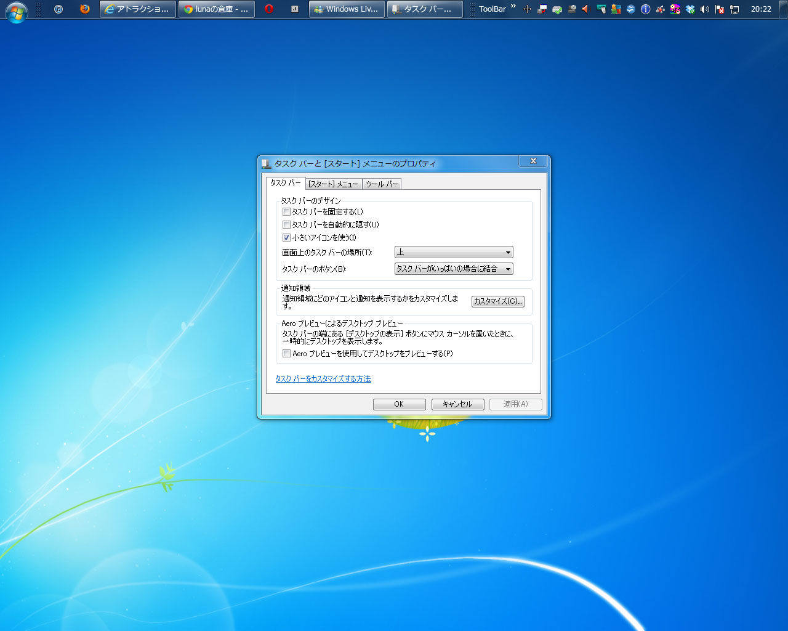Launch iTunes from the taskbar
This screenshot has height=631, width=788.
58,9
